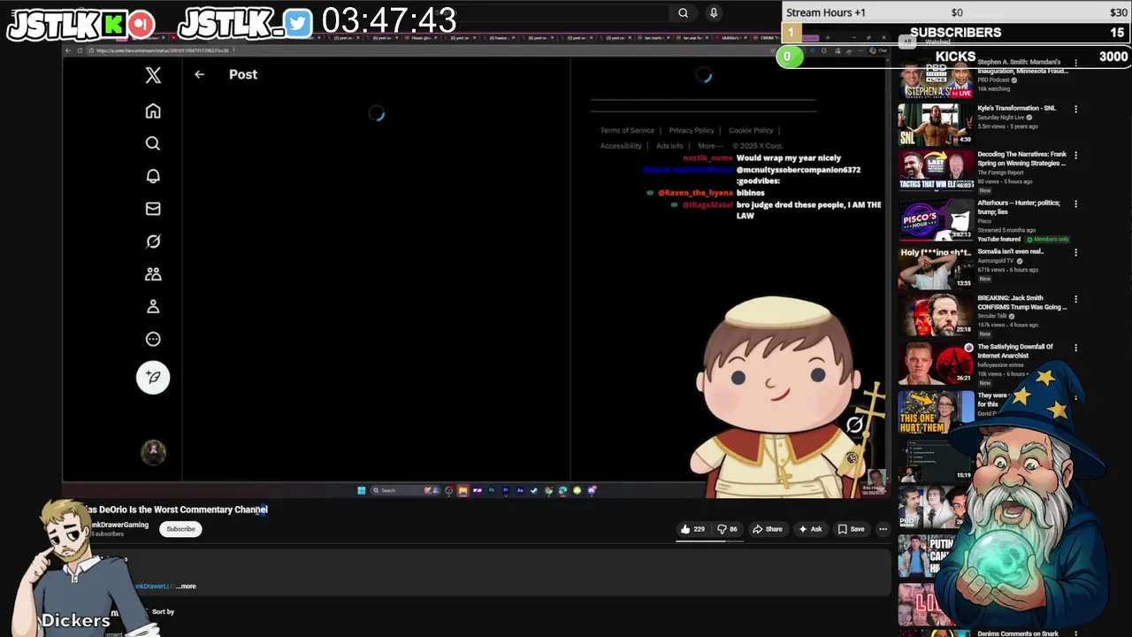Open the More circle icon on X sidebar
The height and width of the screenshot is (637, 1132).
point(153,339)
